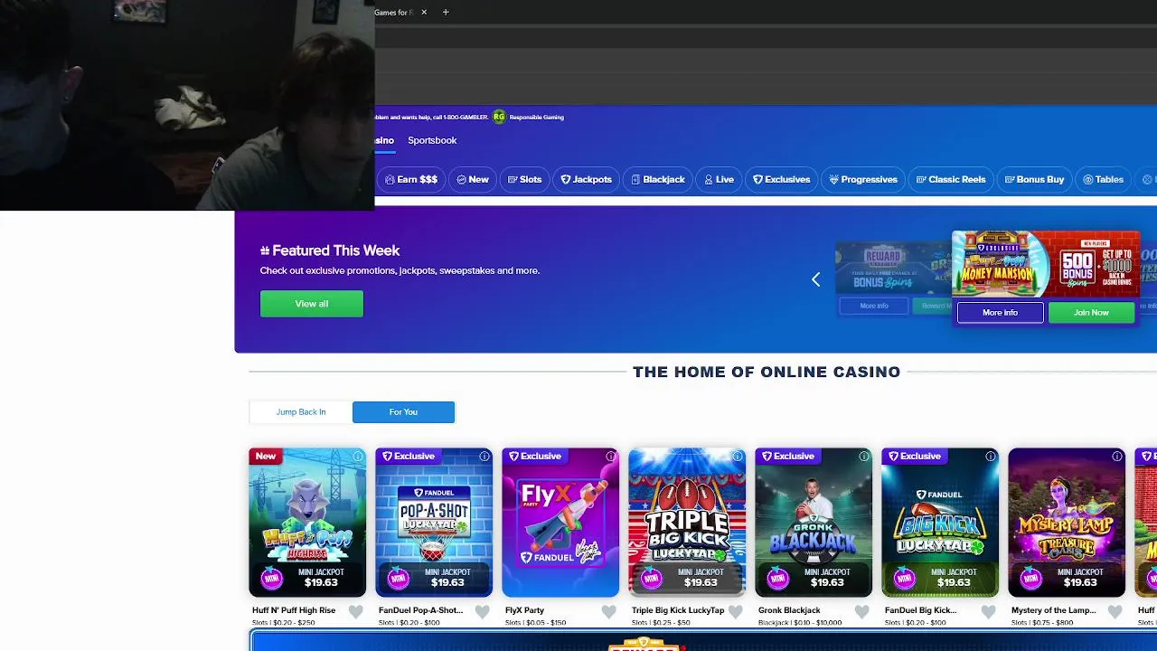Viewport: 1157px width, 651px height.
Task: Click Exclusive badge on FanDuel Big Kick tile
Action: 915,457
